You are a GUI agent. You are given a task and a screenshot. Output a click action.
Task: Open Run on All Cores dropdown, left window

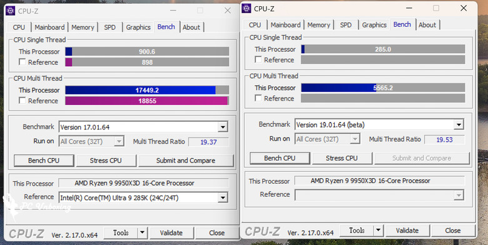[119, 141]
